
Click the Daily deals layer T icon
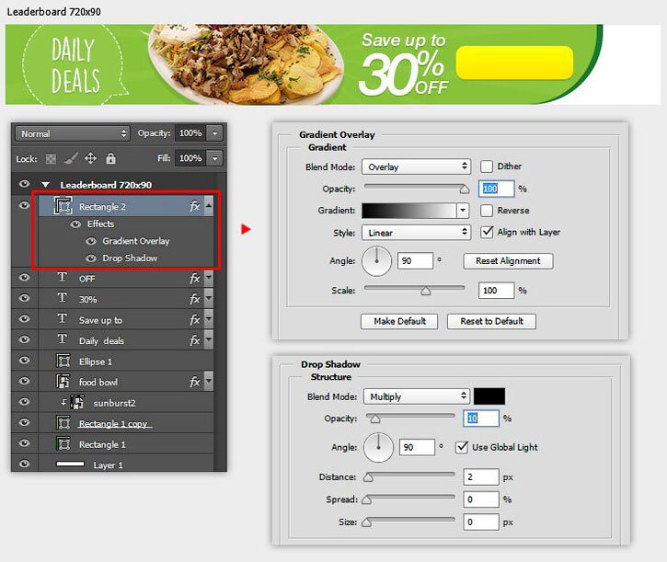tap(63, 339)
